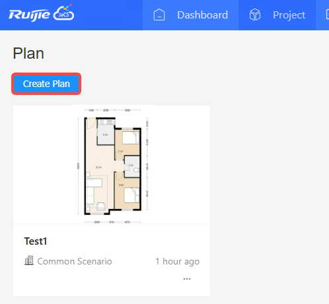Click the Dashboard house icon
Image resolution: width=329 pixels, height=304 pixels.
pos(159,15)
